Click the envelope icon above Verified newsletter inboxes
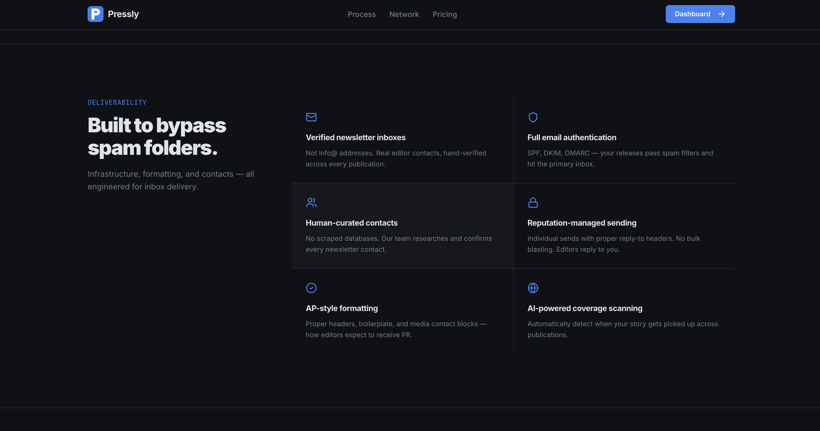Viewport: 820px width, 431px height. (x=311, y=117)
